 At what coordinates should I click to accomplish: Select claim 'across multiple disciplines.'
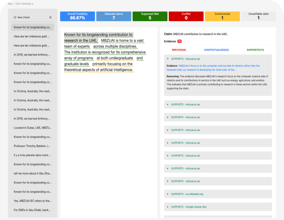[115, 46]
